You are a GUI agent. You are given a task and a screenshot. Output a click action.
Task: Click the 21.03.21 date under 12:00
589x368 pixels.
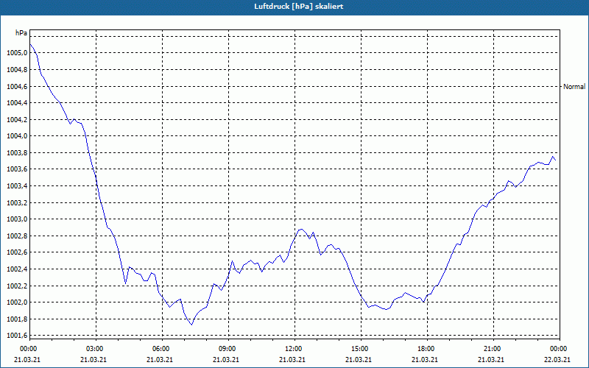[x=292, y=359]
